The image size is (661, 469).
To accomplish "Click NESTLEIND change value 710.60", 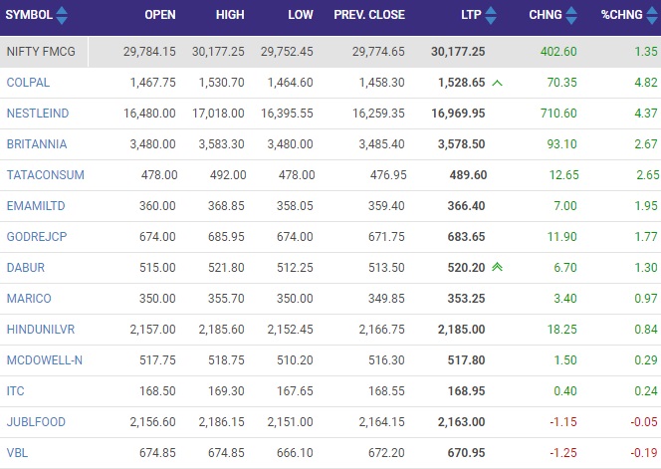I will click(x=558, y=114).
